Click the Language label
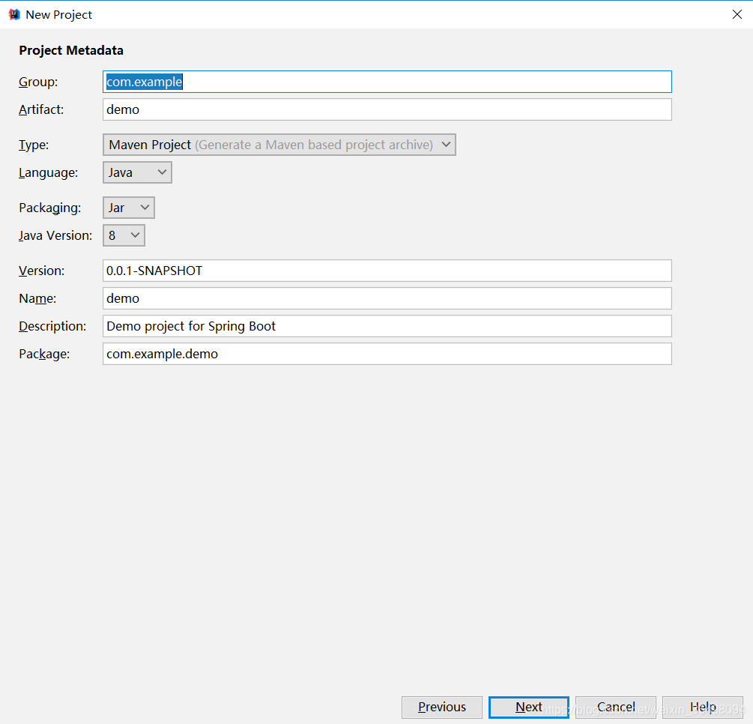The image size is (753, 724). pos(49,173)
